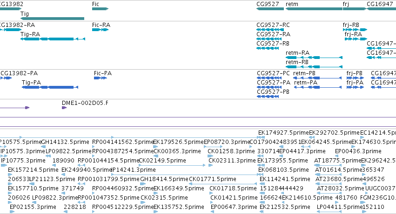Click the DME1-002D05.F purple feature label

pos(85,103)
